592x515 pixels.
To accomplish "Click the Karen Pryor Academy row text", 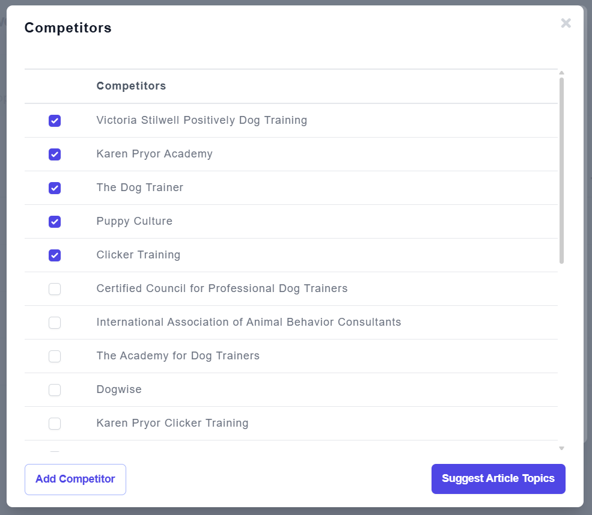I will coord(154,154).
